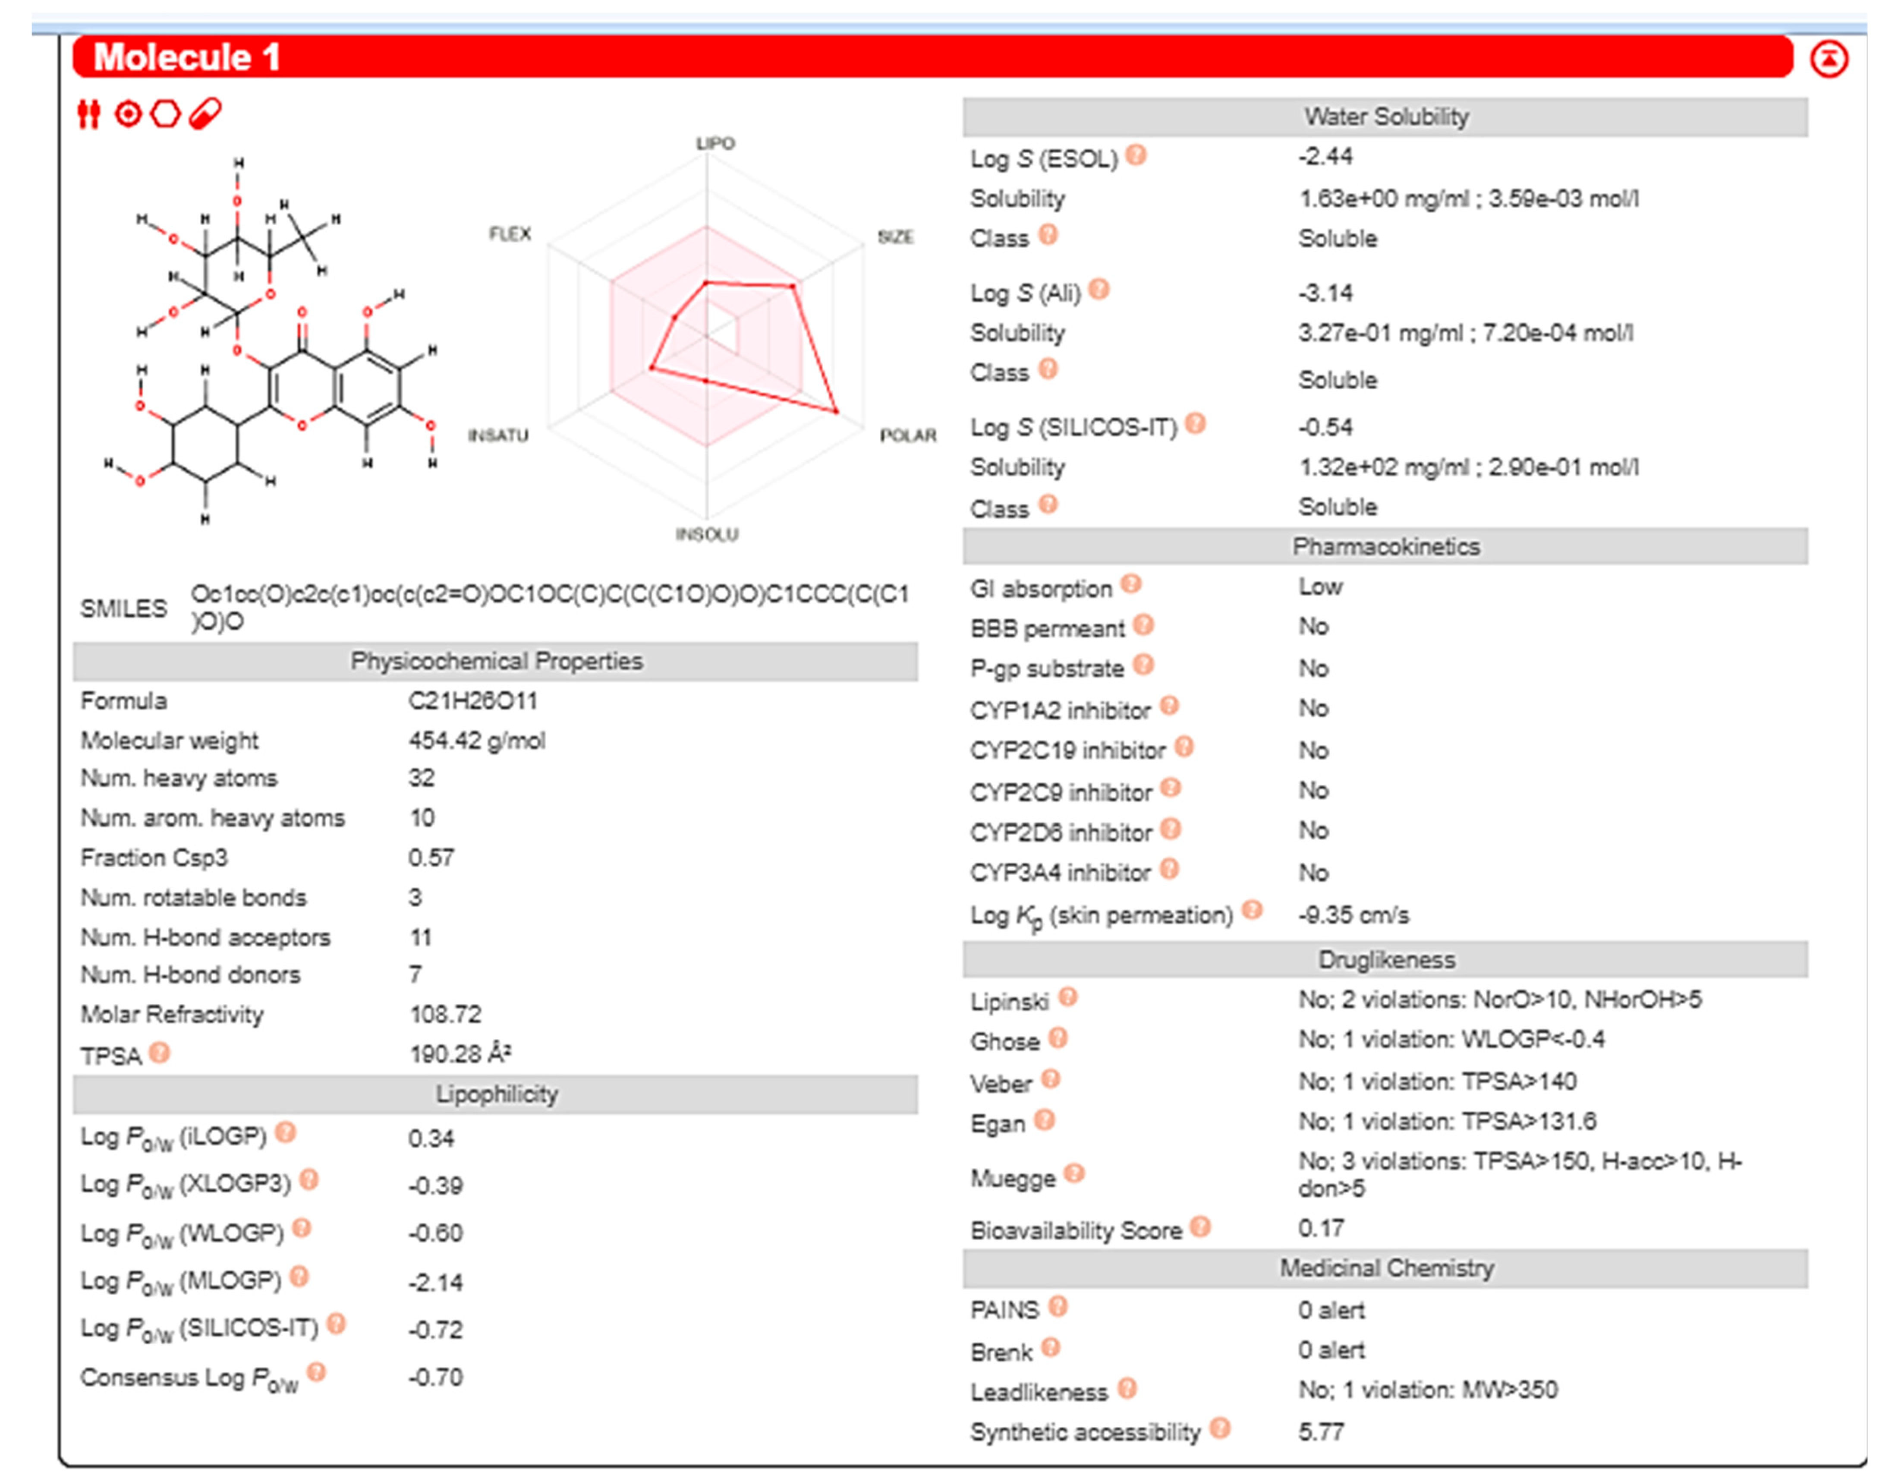Click the target-circle SwissTargetPrediction icon
1895x1482 pixels.
coord(128,114)
